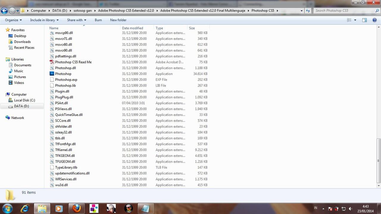Open the recent pages dropdown arrow

[x=18, y=11]
